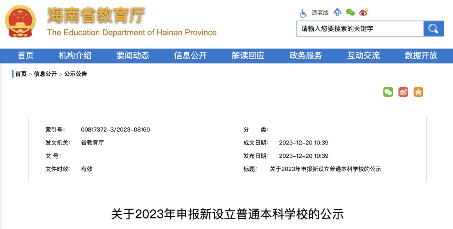Open 解读回应 navigation menu
Image resolution: width=453 pixels, height=229 pixels.
point(248,56)
